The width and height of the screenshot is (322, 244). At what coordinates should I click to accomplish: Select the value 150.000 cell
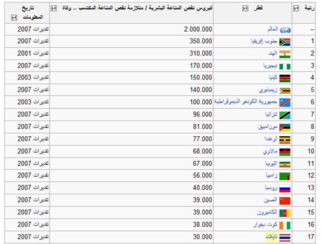tap(201, 77)
